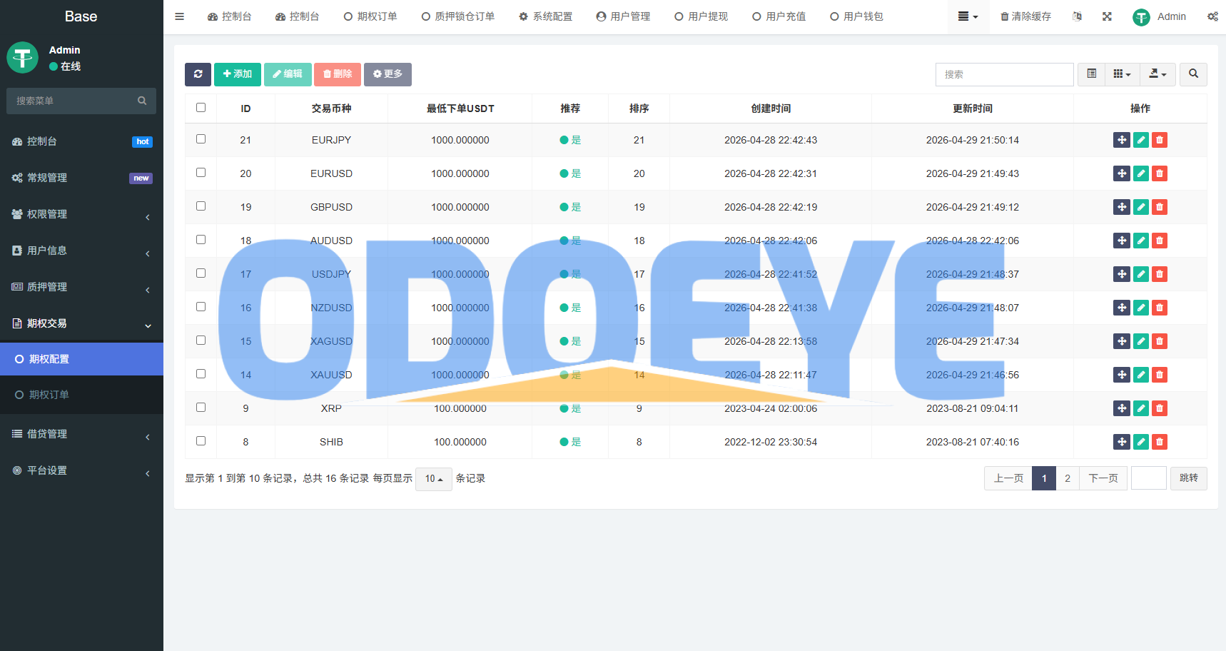Viewport: 1226px width, 651px height.
Task: Click the page-number jump input box
Action: click(x=1149, y=478)
